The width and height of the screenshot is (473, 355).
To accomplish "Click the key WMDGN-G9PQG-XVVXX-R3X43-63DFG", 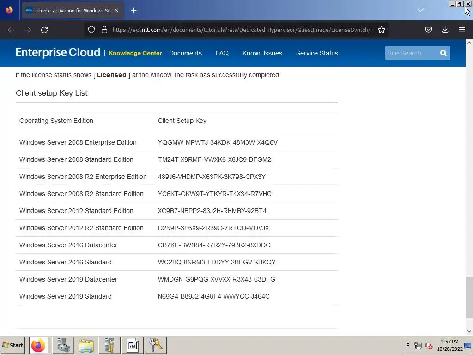I will click(216, 279).
